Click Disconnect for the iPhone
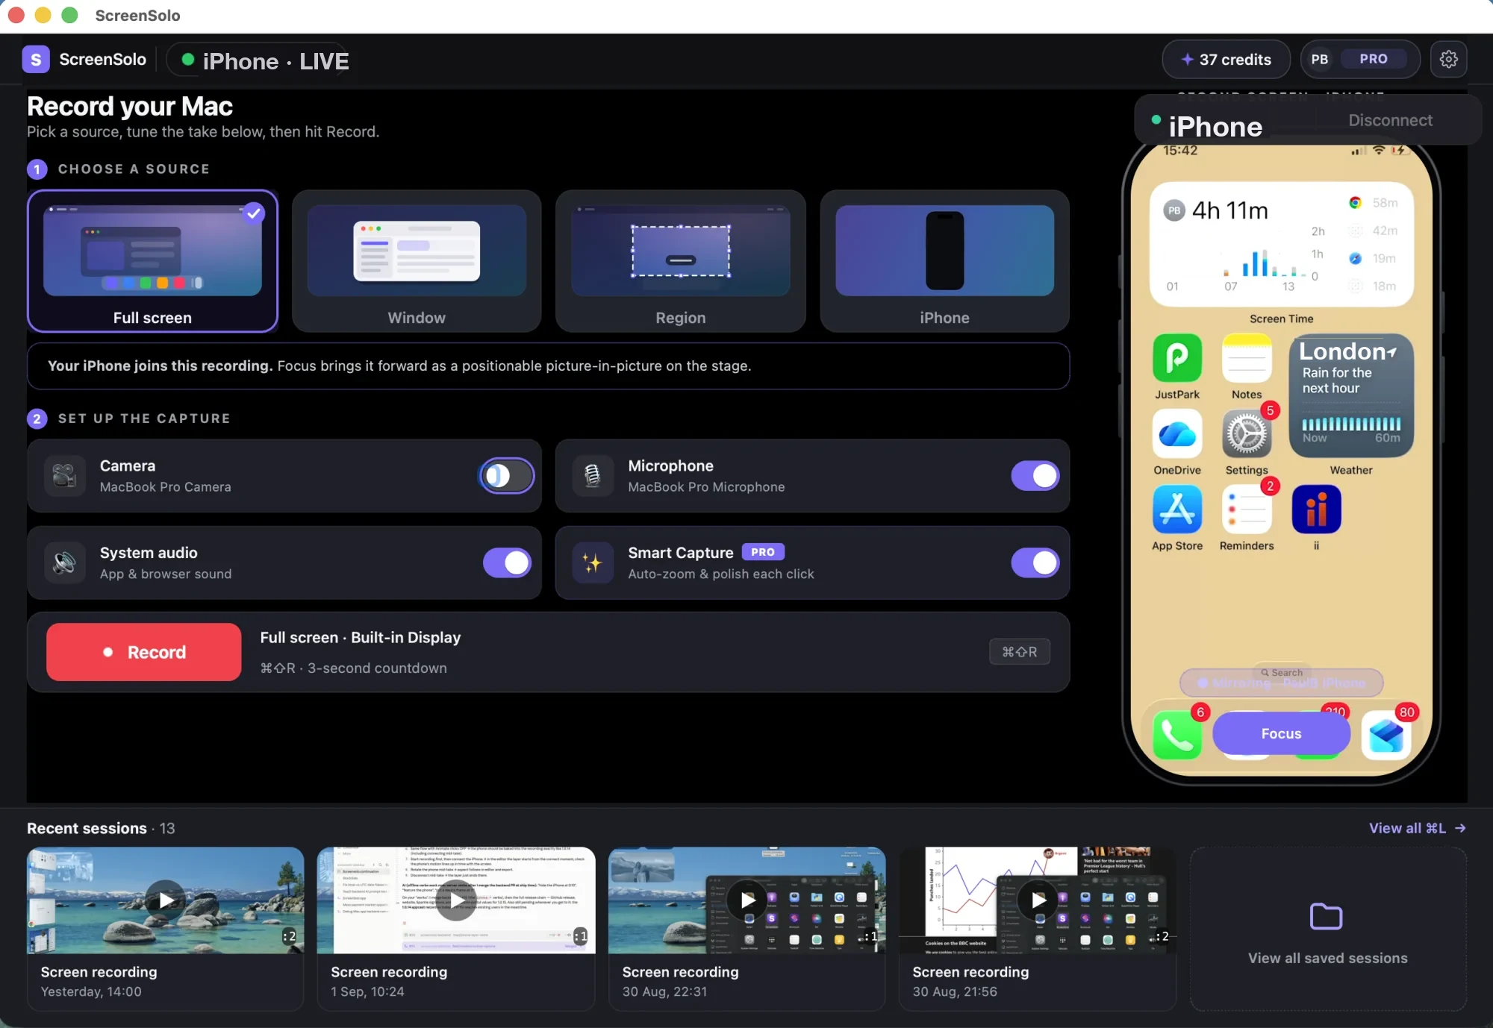Viewport: 1493px width, 1028px height. tap(1390, 120)
